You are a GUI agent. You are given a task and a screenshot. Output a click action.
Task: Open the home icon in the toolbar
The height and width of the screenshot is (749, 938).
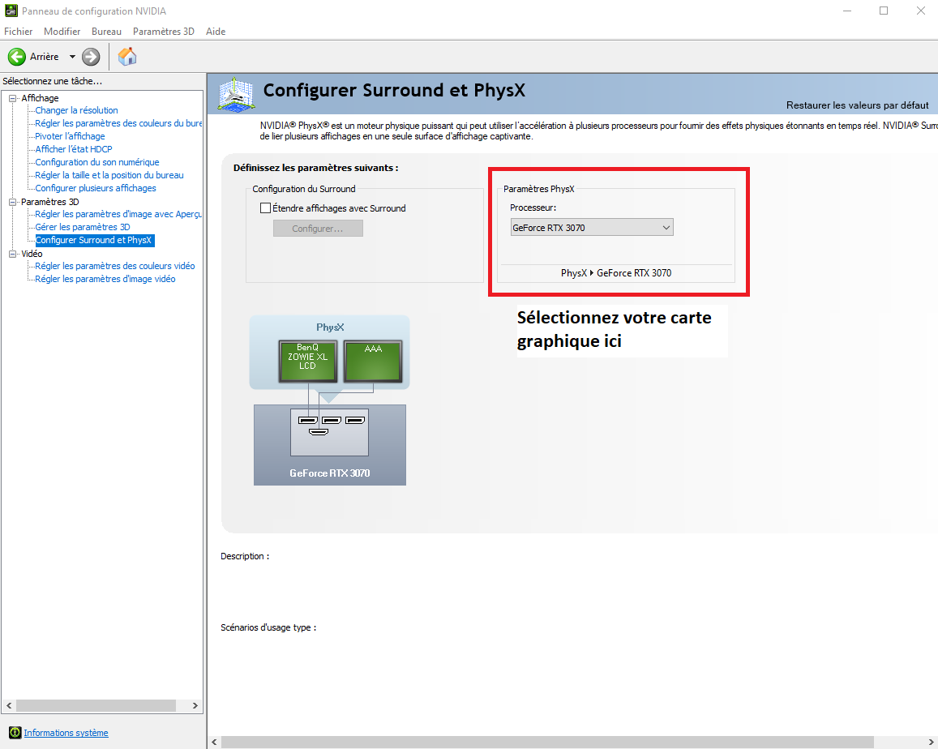pyautogui.click(x=127, y=57)
